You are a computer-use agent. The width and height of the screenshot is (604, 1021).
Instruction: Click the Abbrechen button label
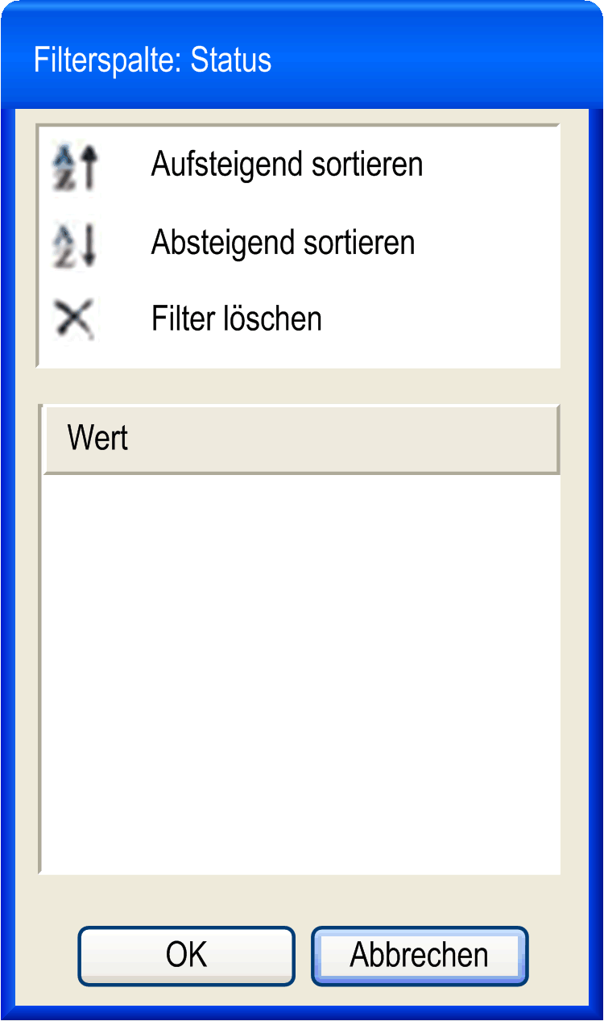[419, 955]
